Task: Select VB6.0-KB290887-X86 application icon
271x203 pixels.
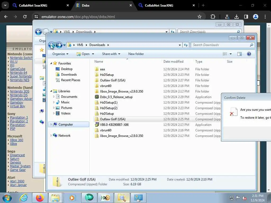Action: click(97, 125)
